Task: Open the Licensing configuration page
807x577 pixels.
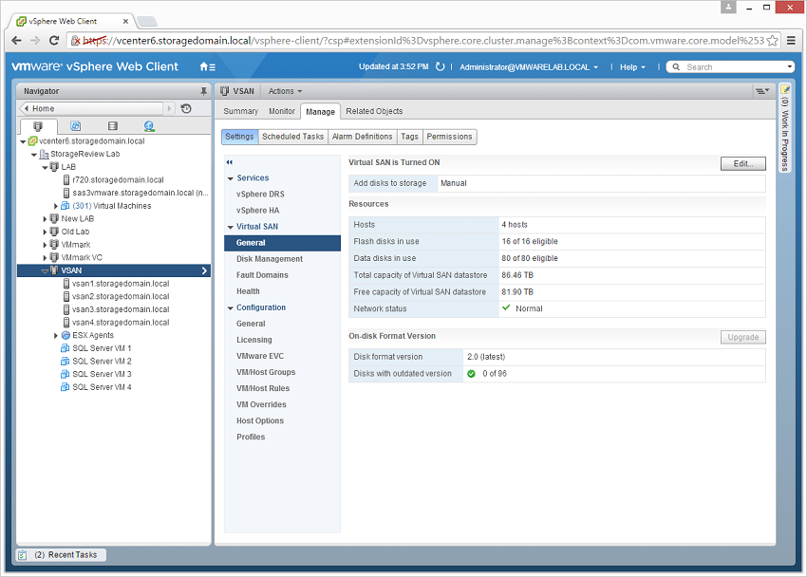Action: 253,340
